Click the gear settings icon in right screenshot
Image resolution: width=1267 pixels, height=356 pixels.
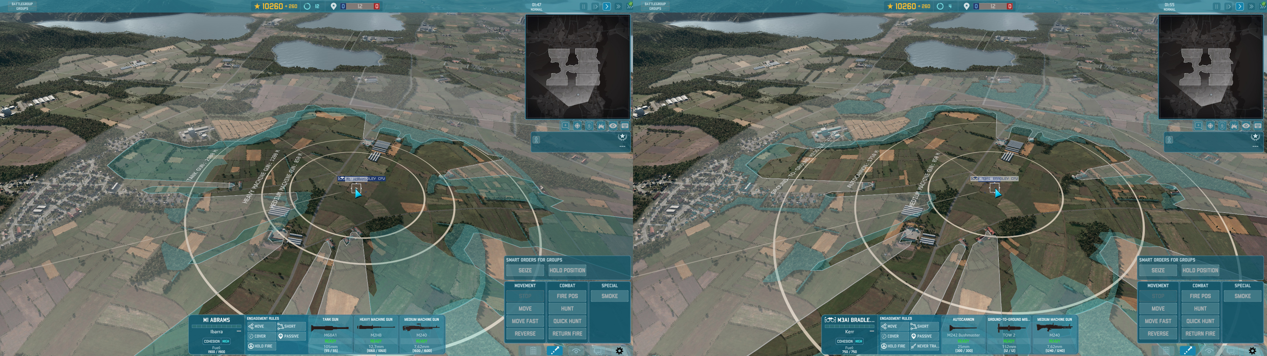click(x=1252, y=351)
